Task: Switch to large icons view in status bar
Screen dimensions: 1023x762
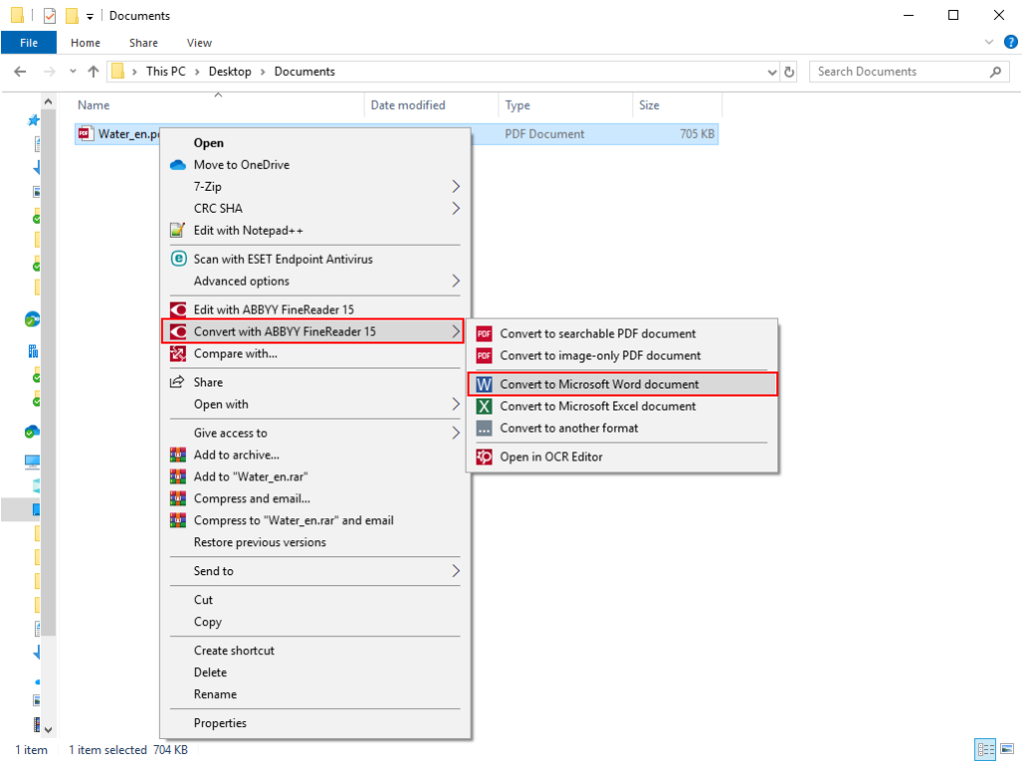Action: (1007, 749)
